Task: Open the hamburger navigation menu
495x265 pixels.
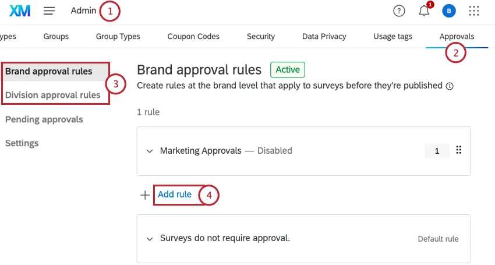Action: point(49,10)
